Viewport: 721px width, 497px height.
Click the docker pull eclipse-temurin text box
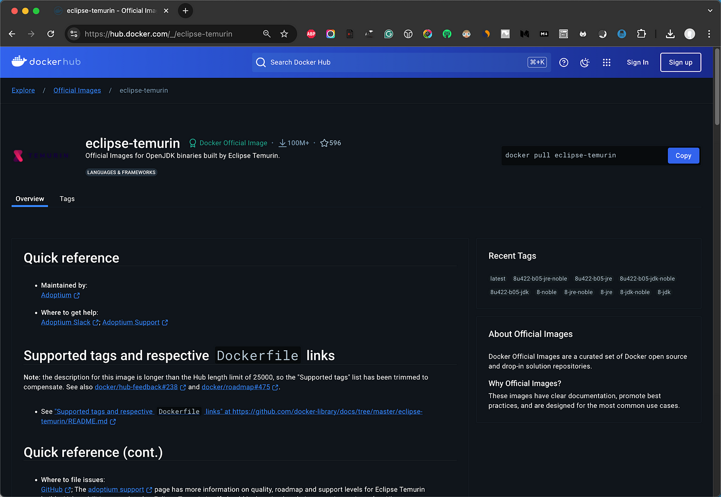(585, 156)
